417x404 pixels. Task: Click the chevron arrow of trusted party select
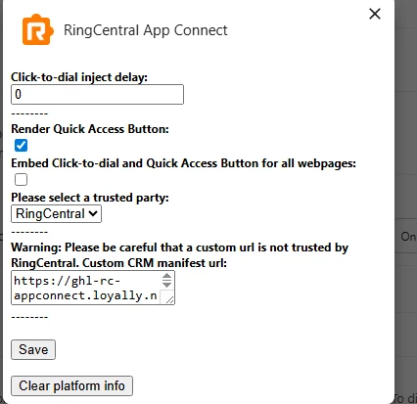(93, 213)
